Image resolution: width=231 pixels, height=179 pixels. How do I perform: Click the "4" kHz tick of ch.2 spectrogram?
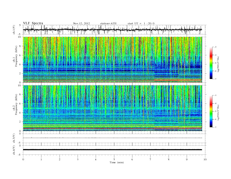tap(20, 113)
